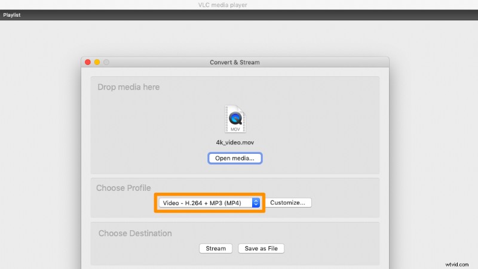Select the 4k_video.mov file name
Viewport: 478px width, 269px height.
(x=235, y=143)
